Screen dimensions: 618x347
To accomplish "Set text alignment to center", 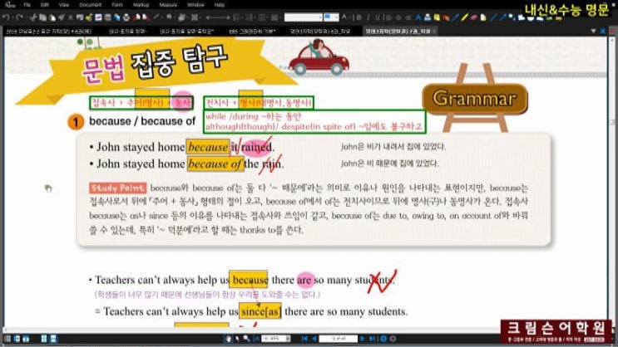I will click(x=398, y=17).
